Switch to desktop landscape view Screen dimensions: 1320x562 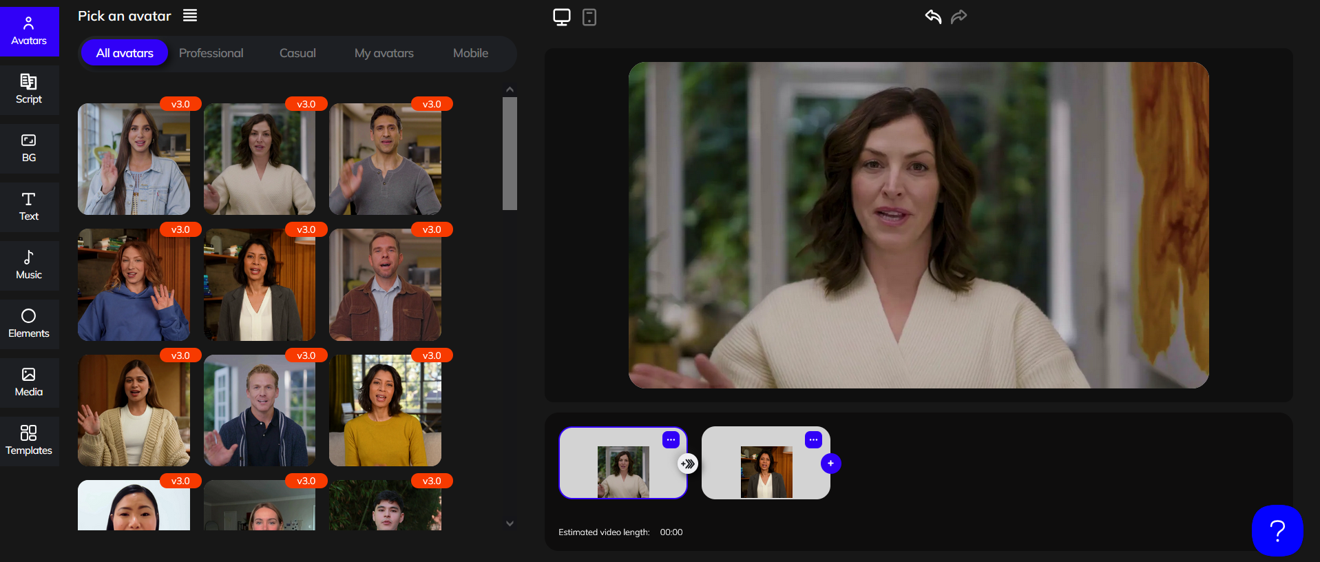point(562,17)
